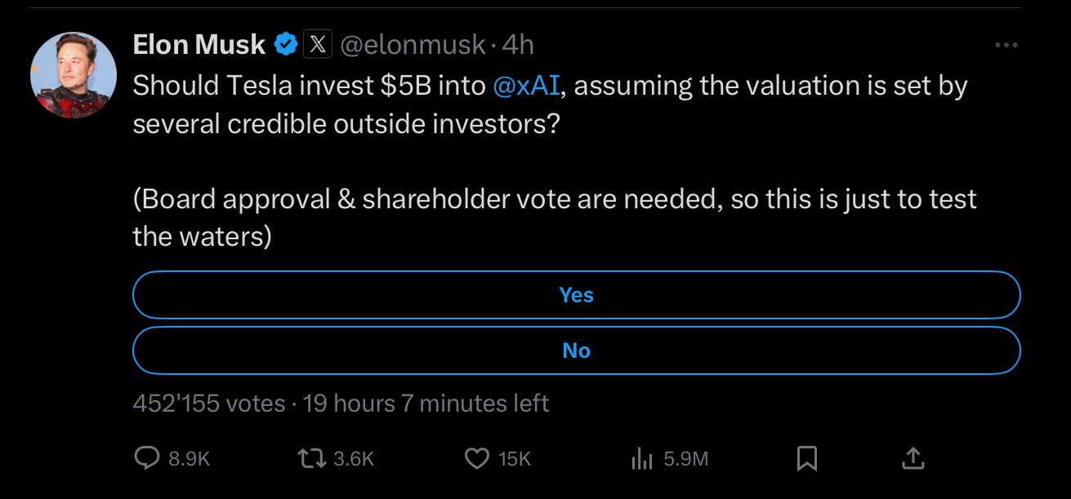Click the reply comment icon
The image size is (1071, 499).
pyautogui.click(x=146, y=459)
